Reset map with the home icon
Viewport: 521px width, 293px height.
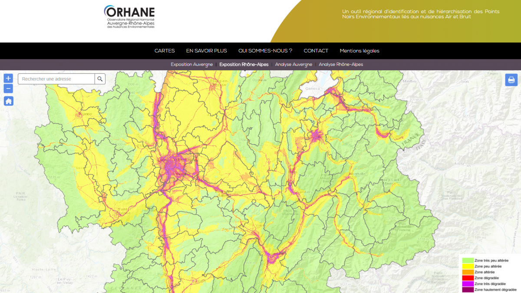point(9,101)
